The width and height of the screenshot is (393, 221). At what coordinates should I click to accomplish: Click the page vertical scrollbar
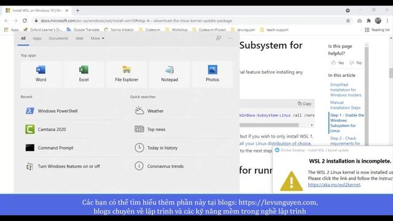coord(391,72)
